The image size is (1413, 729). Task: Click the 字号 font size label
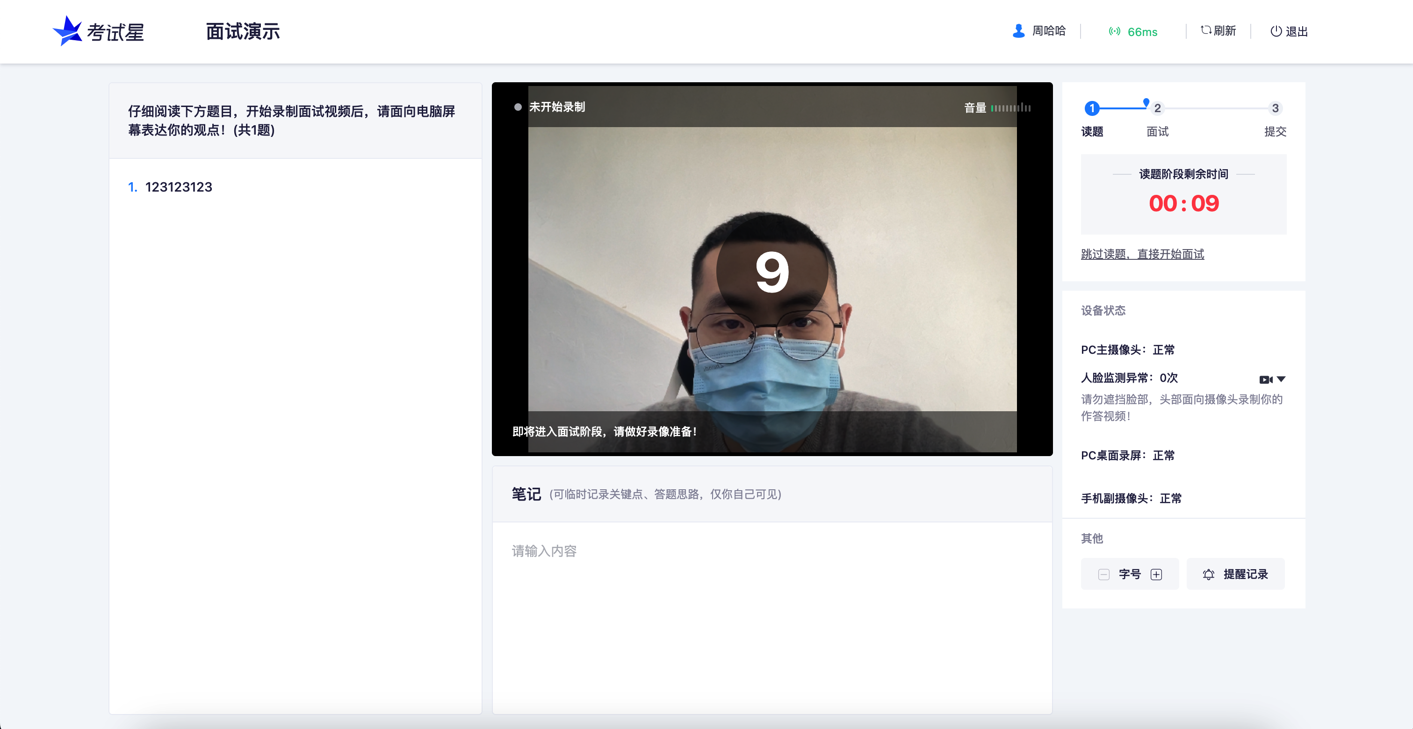coord(1129,574)
